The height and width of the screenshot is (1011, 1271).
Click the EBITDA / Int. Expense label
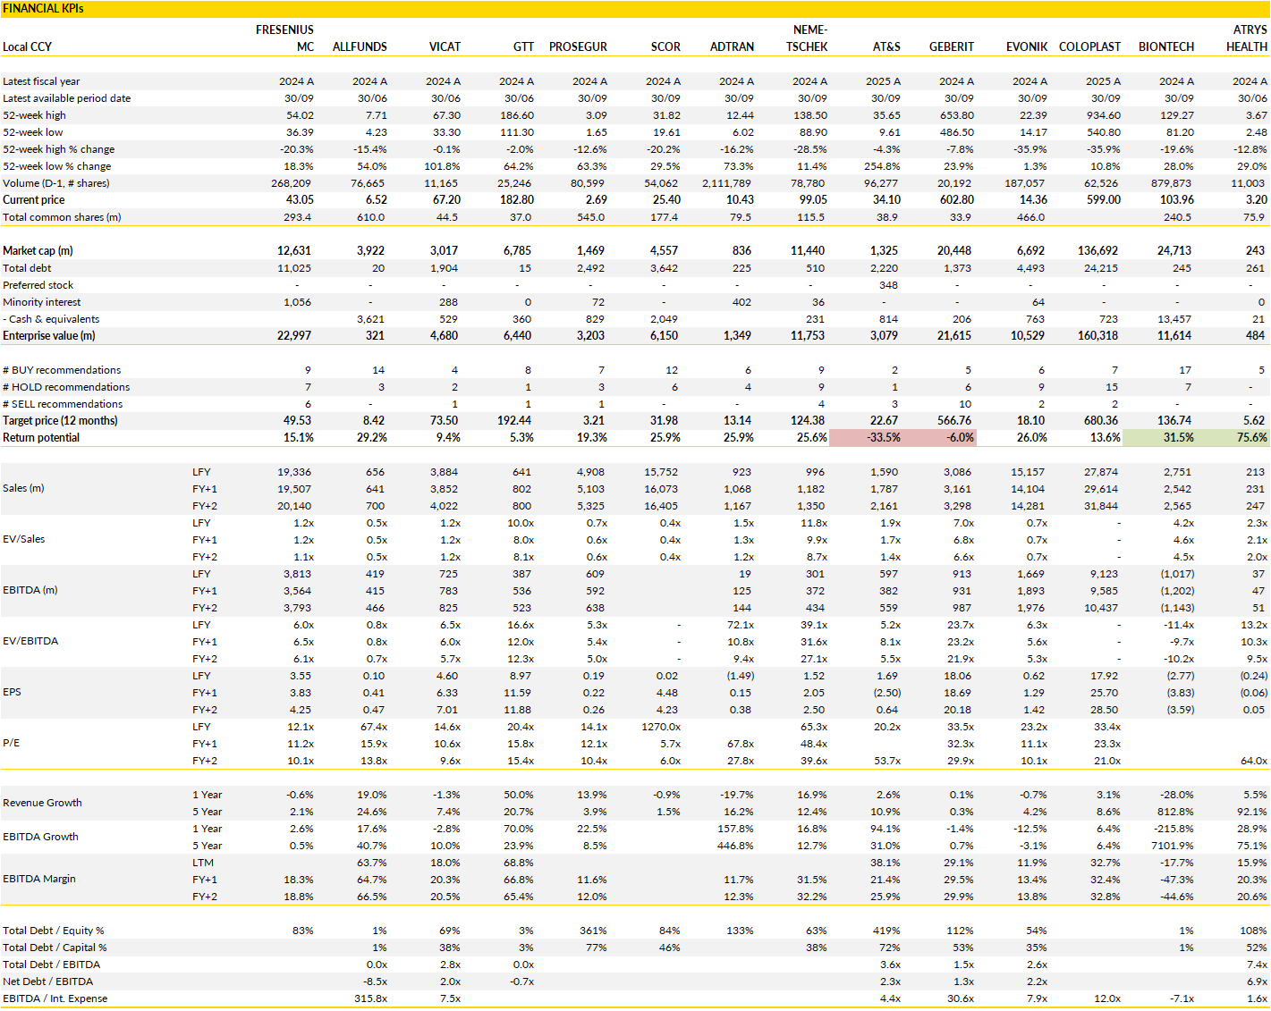[55, 999]
